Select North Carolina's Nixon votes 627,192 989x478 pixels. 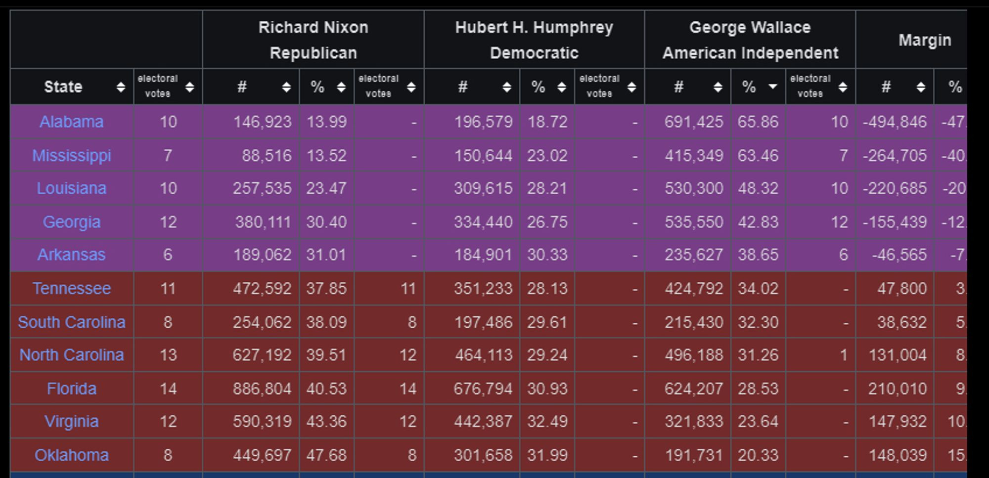pyautogui.click(x=262, y=355)
